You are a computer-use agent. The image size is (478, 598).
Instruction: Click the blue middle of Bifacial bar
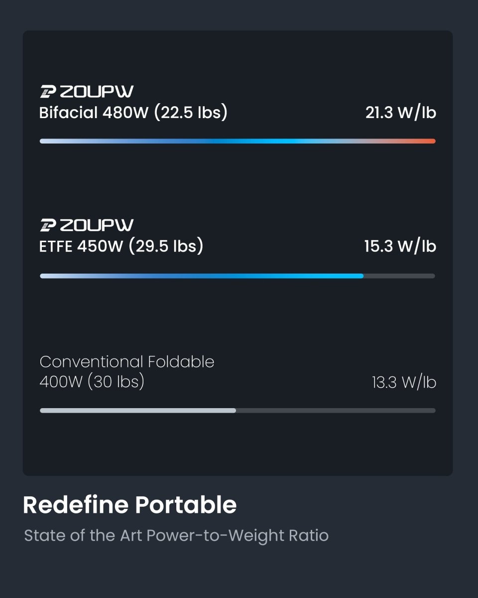pos(259,141)
